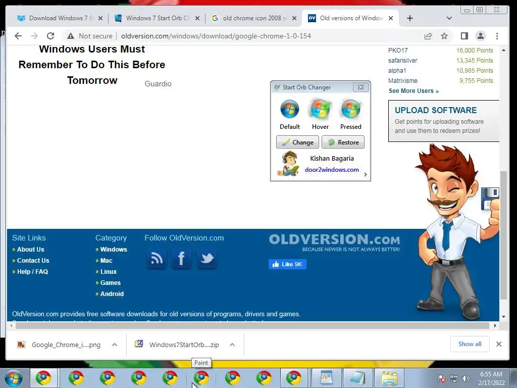Open the Windows Start orb

(x=14, y=378)
